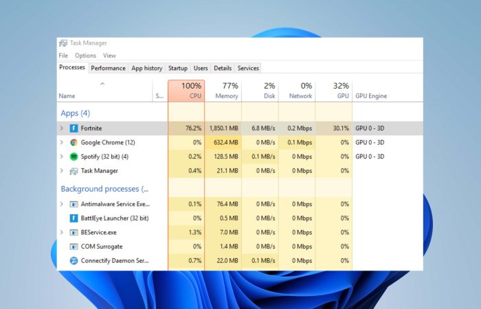Image resolution: width=481 pixels, height=309 pixels.
Task: Click Fortnite's 30.1% GPU value
Action: click(x=341, y=128)
